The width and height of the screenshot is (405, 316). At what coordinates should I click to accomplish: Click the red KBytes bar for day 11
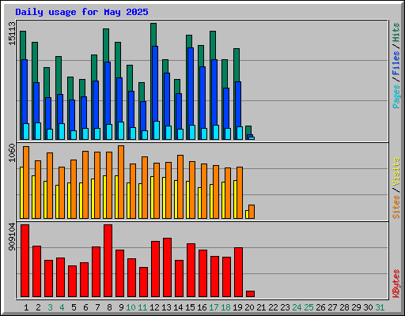tap(144, 282)
